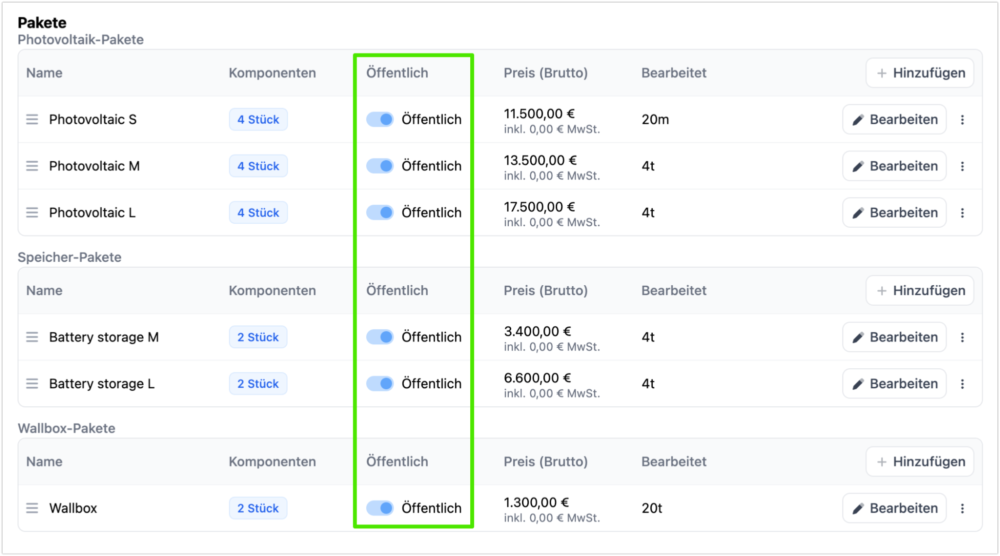Turn off Öffentlich toggle for Wallbox
The height and width of the screenshot is (556, 1000).
[380, 508]
